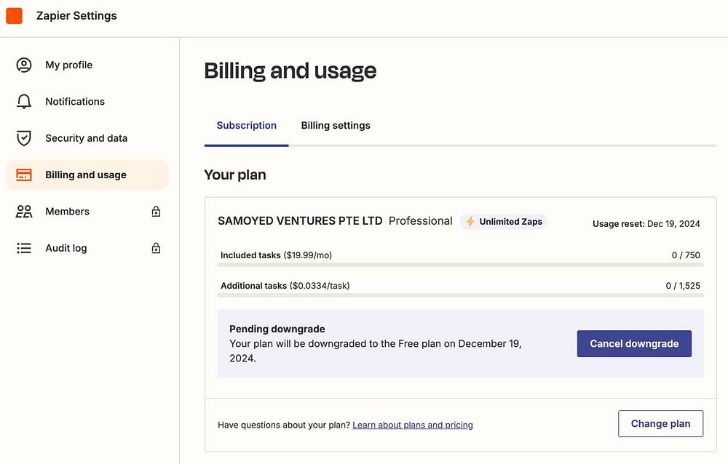Click the orange Zapier logo square
Image resolution: width=728 pixels, height=464 pixels.
[x=14, y=15]
